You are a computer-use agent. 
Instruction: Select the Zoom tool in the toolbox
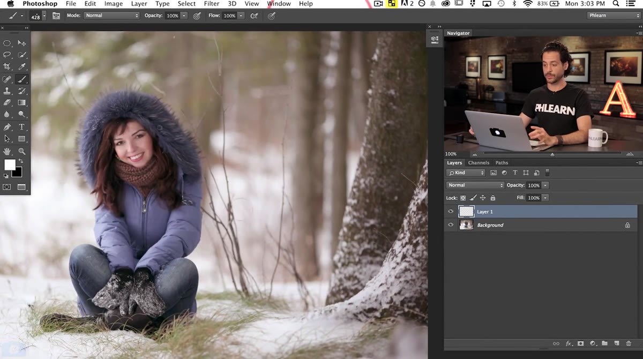pyautogui.click(x=22, y=151)
